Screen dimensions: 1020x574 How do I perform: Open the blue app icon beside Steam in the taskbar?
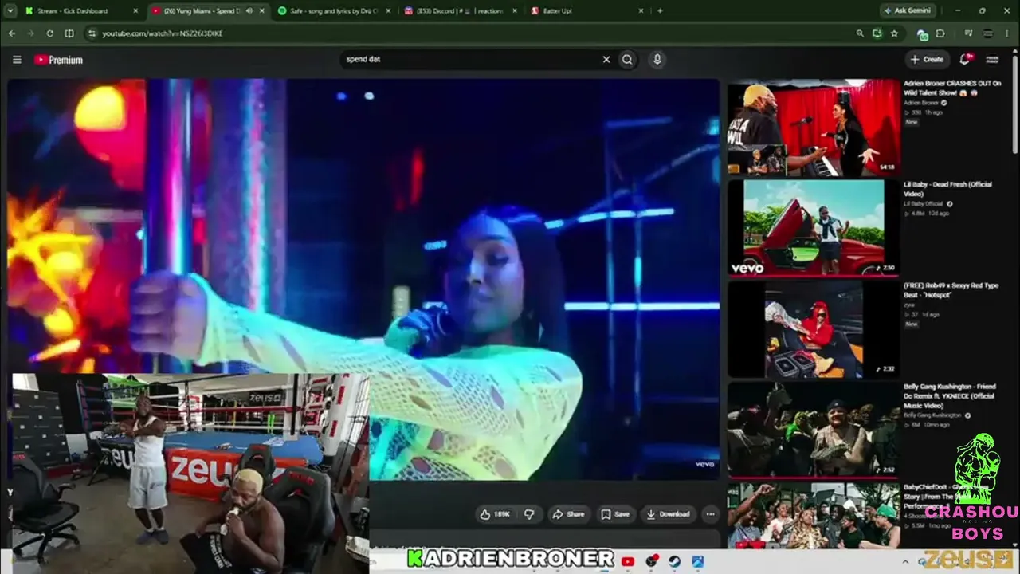[x=697, y=562]
